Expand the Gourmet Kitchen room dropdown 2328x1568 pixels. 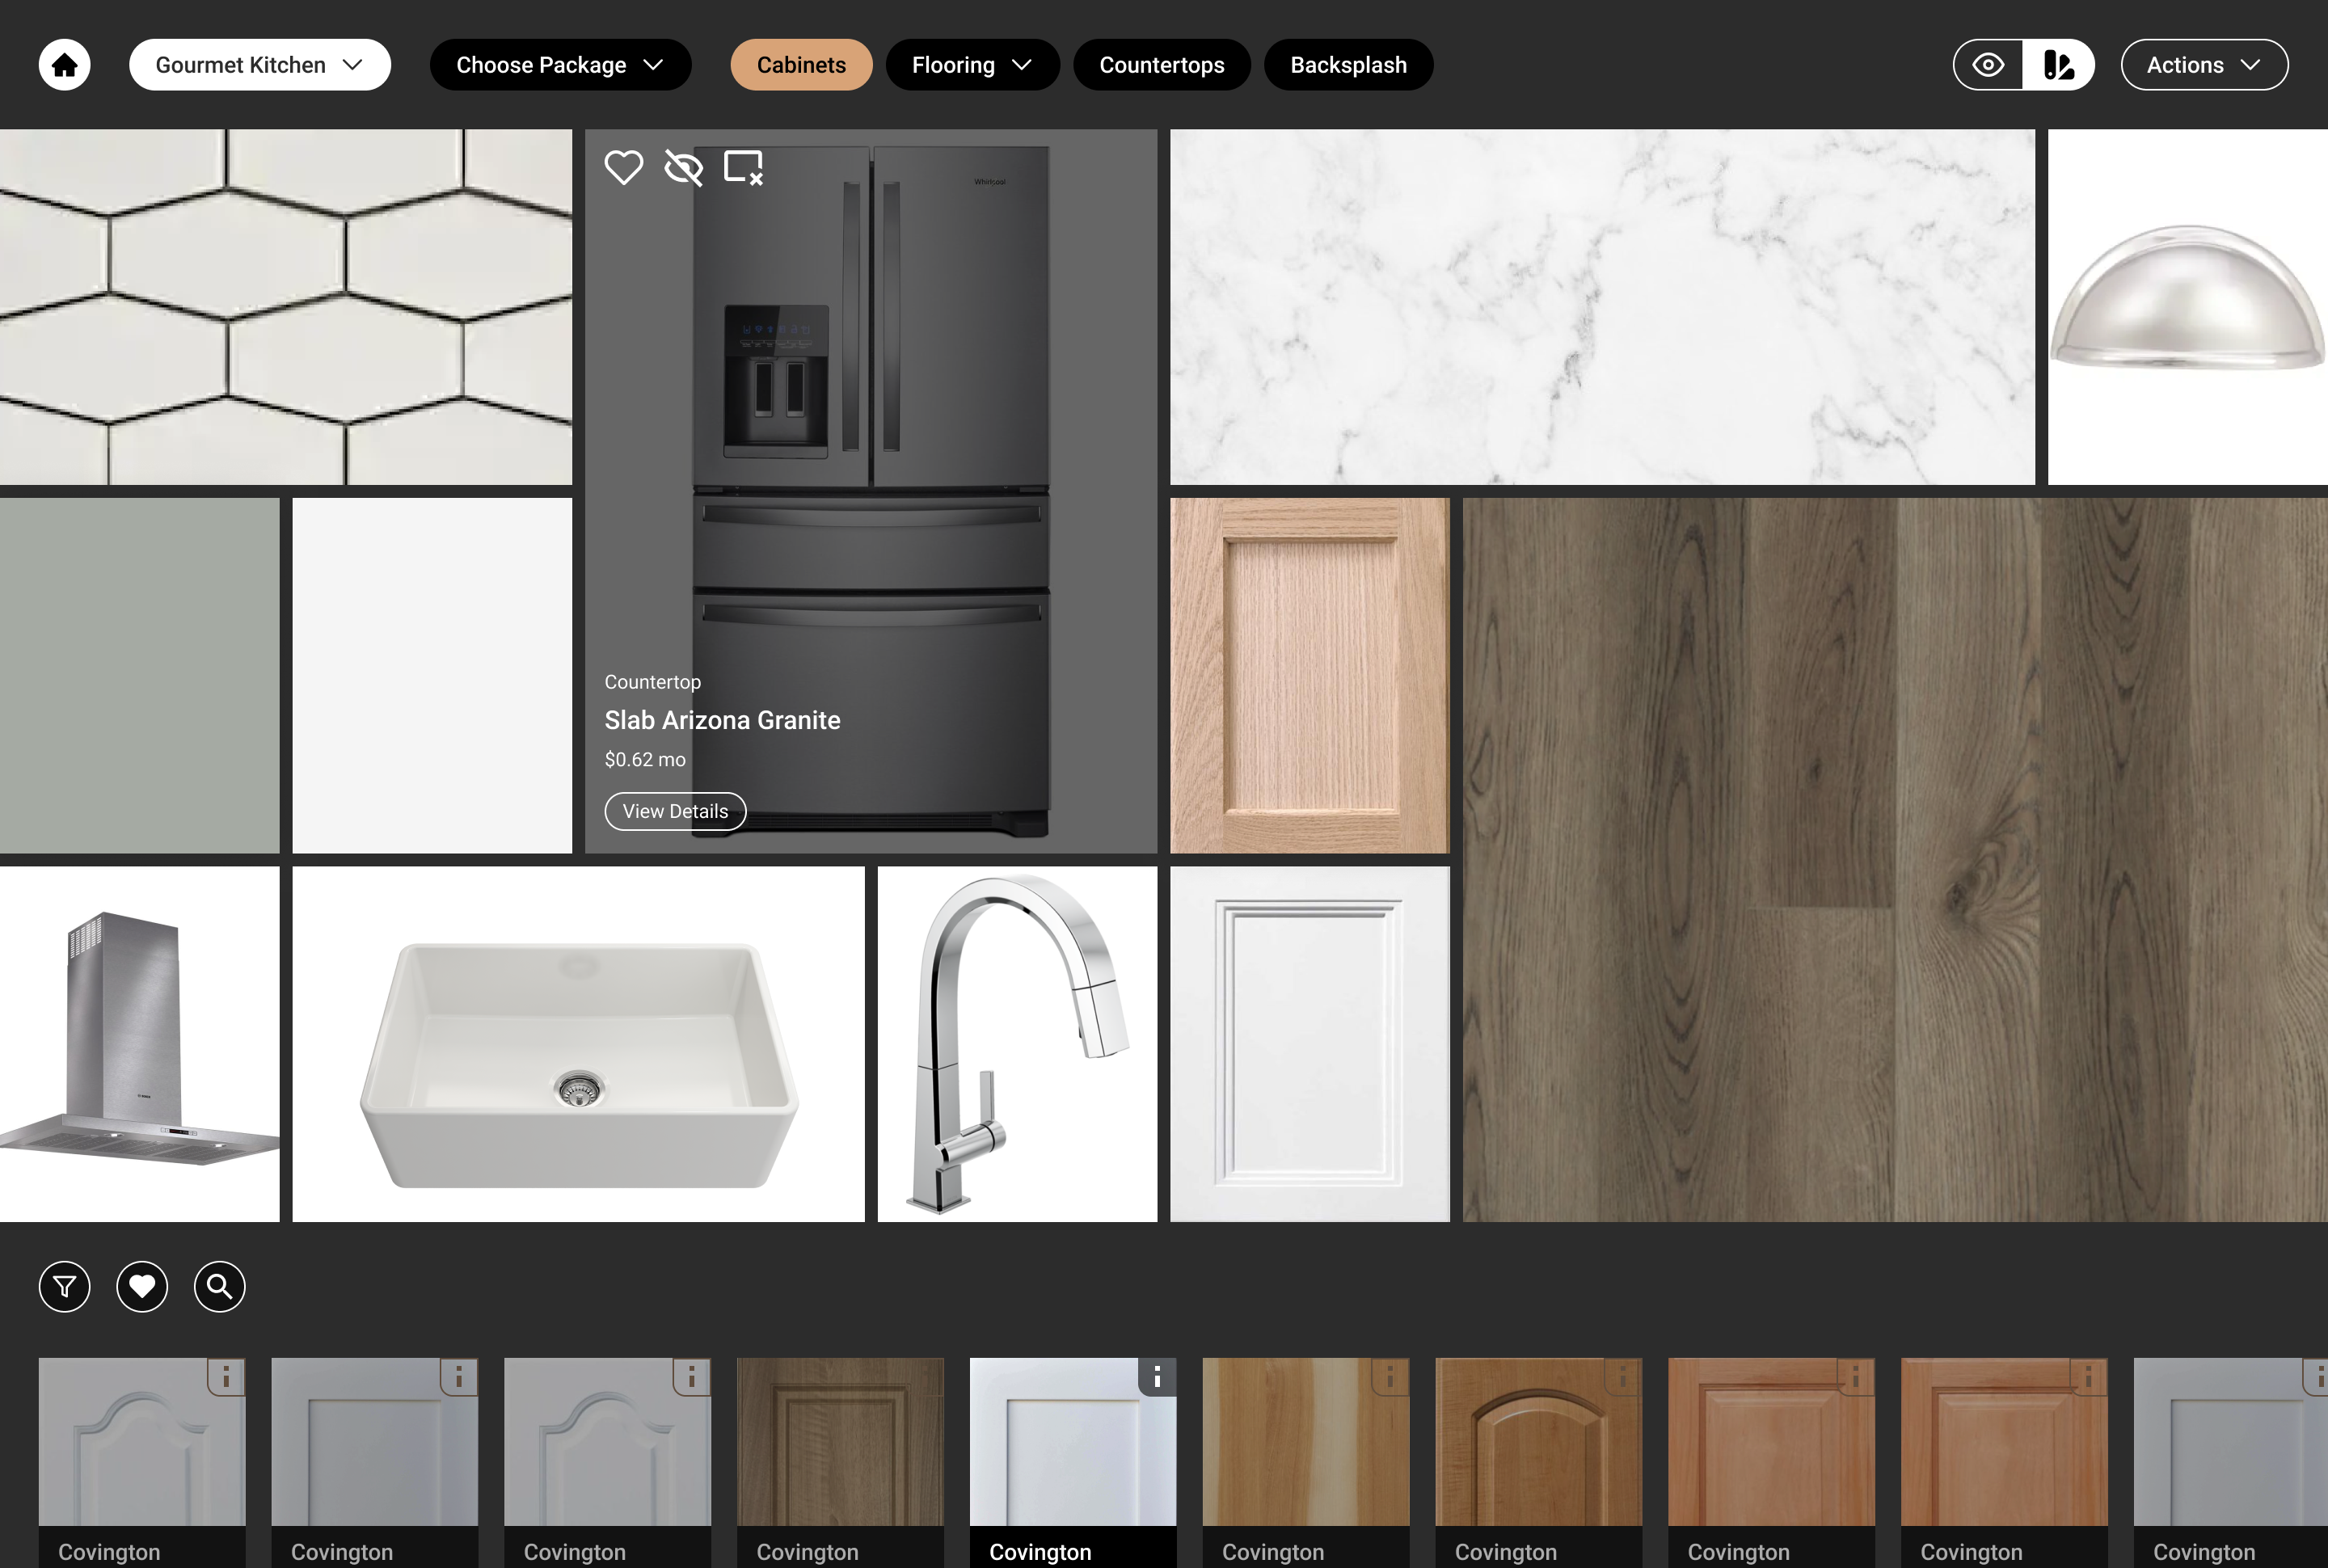pos(260,65)
